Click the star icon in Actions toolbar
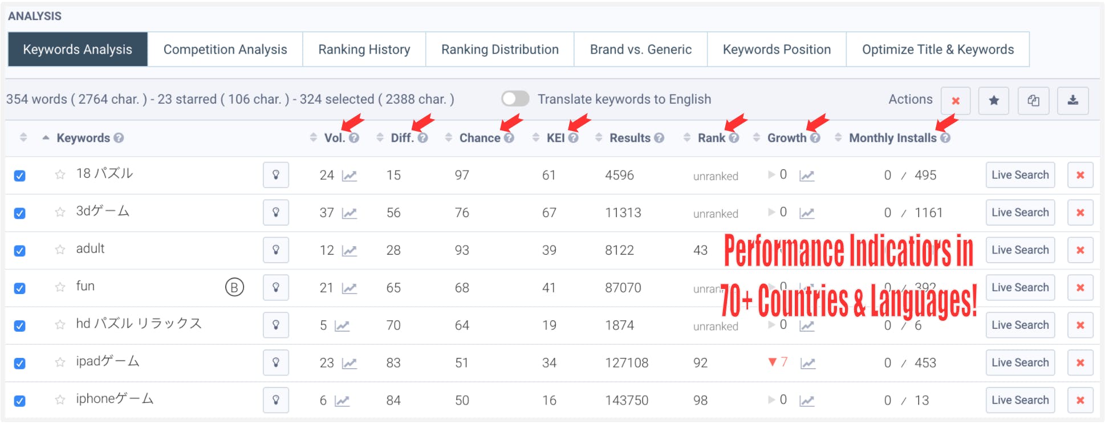Viewport: 1105px width, 424px height. 993,100
